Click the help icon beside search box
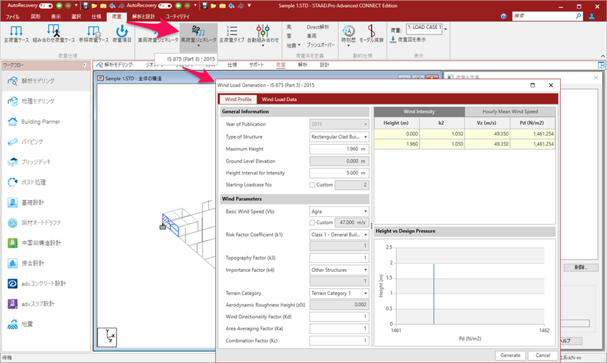 (x=503, y=16)
